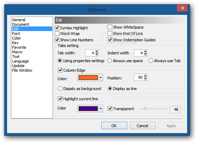Image resolution: width=197 pixels, height=143 pixels.
Task: Click the orange Column Edge color swatch
Action: tap(88, 77)
